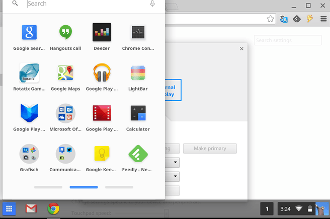This screenshot has height=219, width=330.
Task: Click the launcher search magnifier icon
Action: (x=15, y=3)
